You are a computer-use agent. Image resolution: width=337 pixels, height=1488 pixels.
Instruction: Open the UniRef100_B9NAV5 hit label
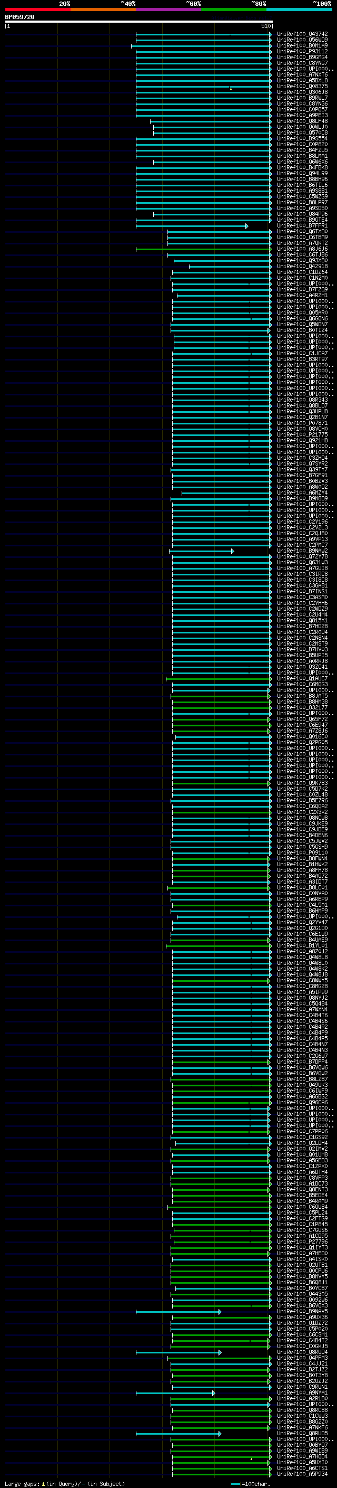(302, 1312)
